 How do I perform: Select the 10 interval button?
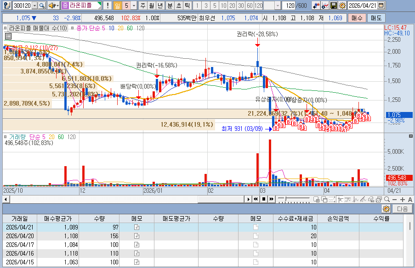tap(224, 6)
